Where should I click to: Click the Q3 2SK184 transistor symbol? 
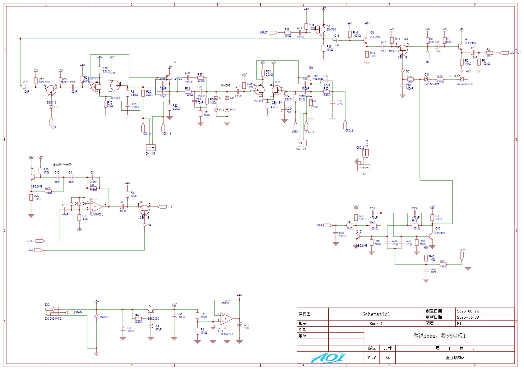tap(321, 30)
